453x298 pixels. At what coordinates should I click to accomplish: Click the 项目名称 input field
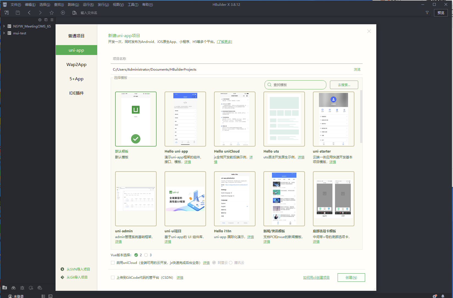pos(237,59)
